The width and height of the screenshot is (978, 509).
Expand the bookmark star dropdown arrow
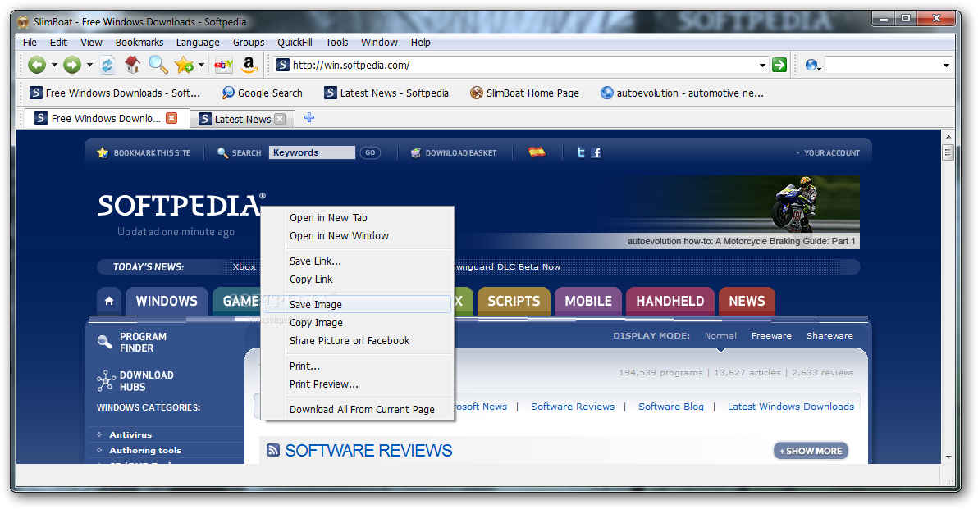click(x=201, y=65)
